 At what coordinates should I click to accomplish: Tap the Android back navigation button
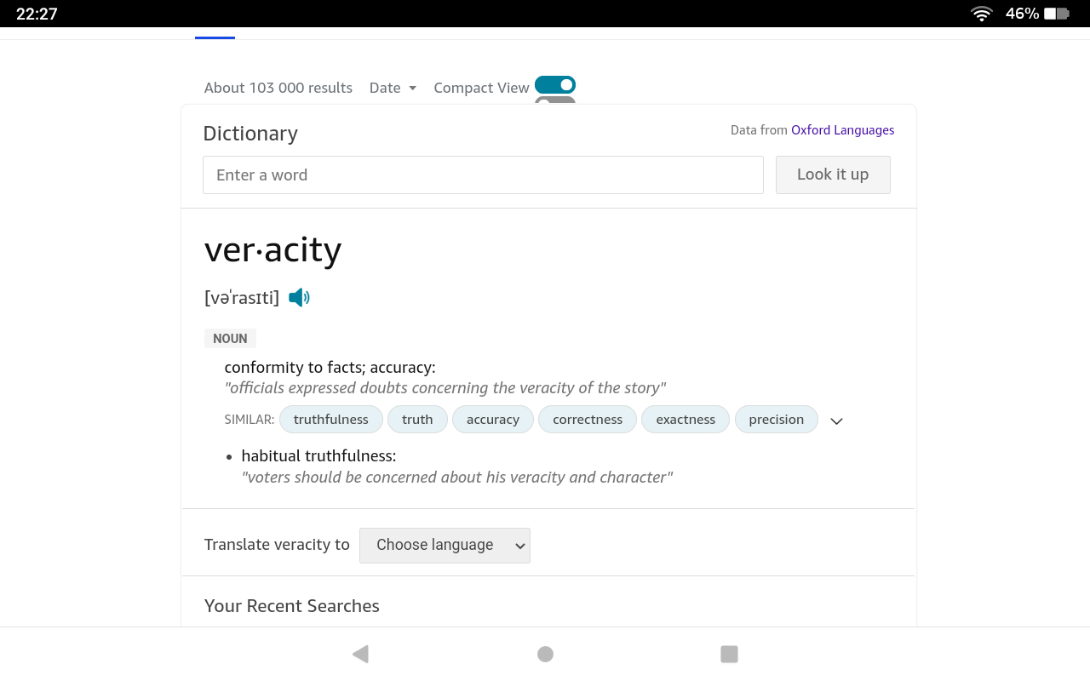pyautogui.click(x=360, y=654)
